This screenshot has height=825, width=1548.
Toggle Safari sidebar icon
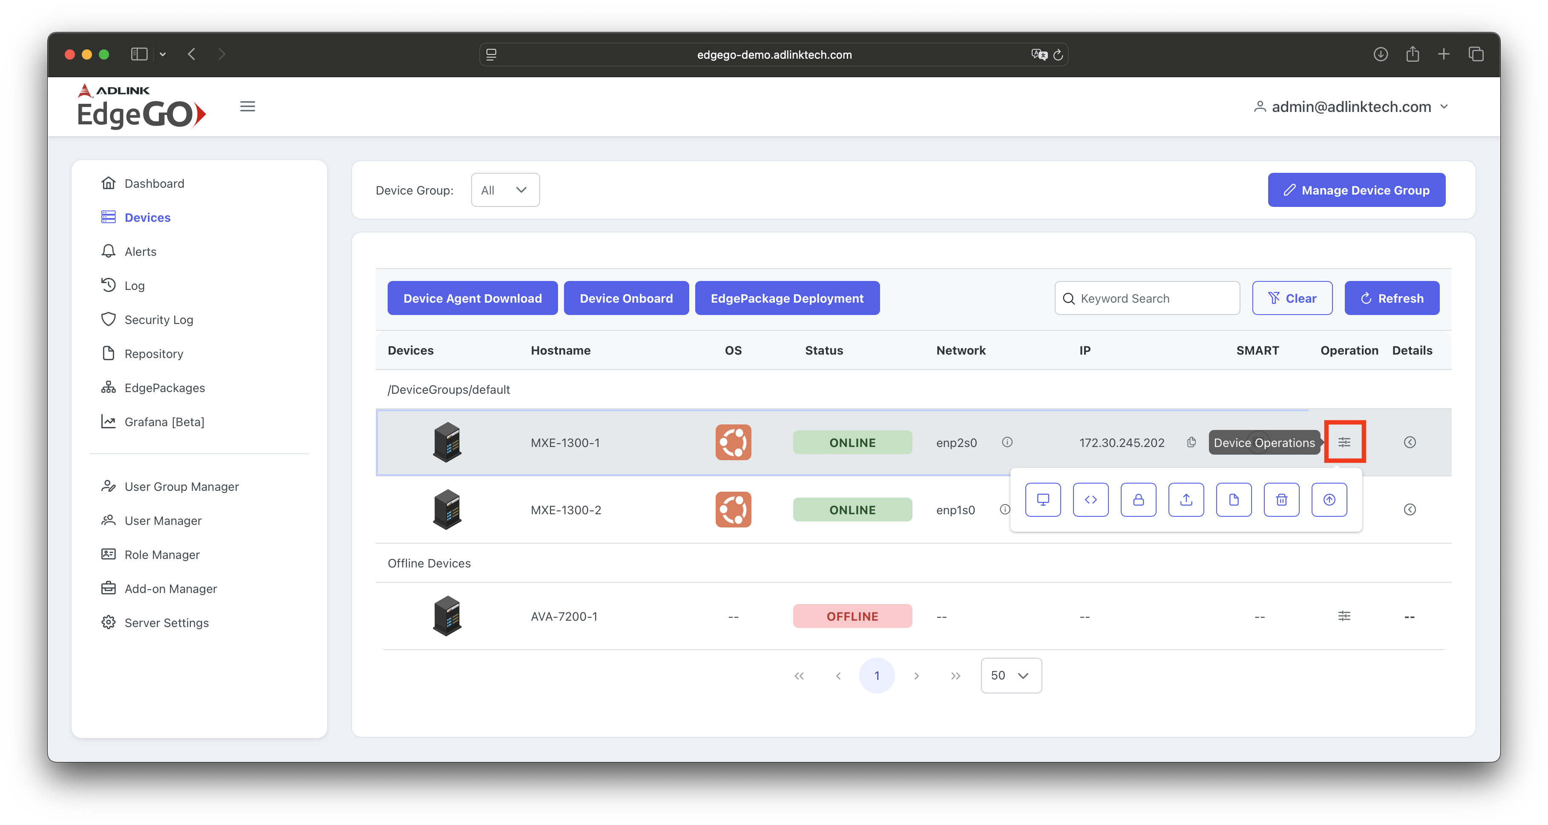(x=139, y=54)
